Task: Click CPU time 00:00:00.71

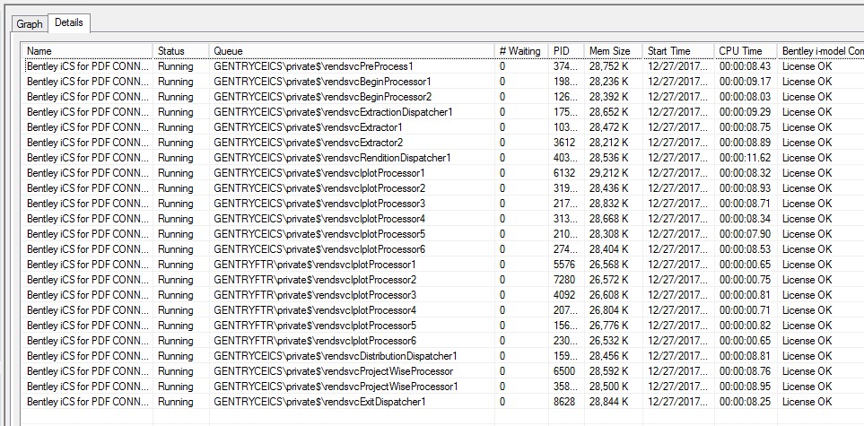Action: coord(745,310)
